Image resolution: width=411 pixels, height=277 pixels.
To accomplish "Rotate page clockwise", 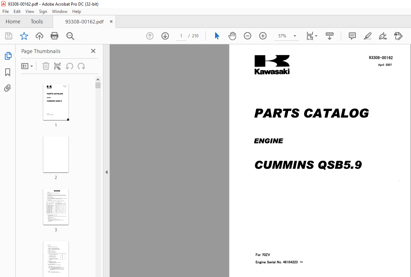I will pos(81,66).
